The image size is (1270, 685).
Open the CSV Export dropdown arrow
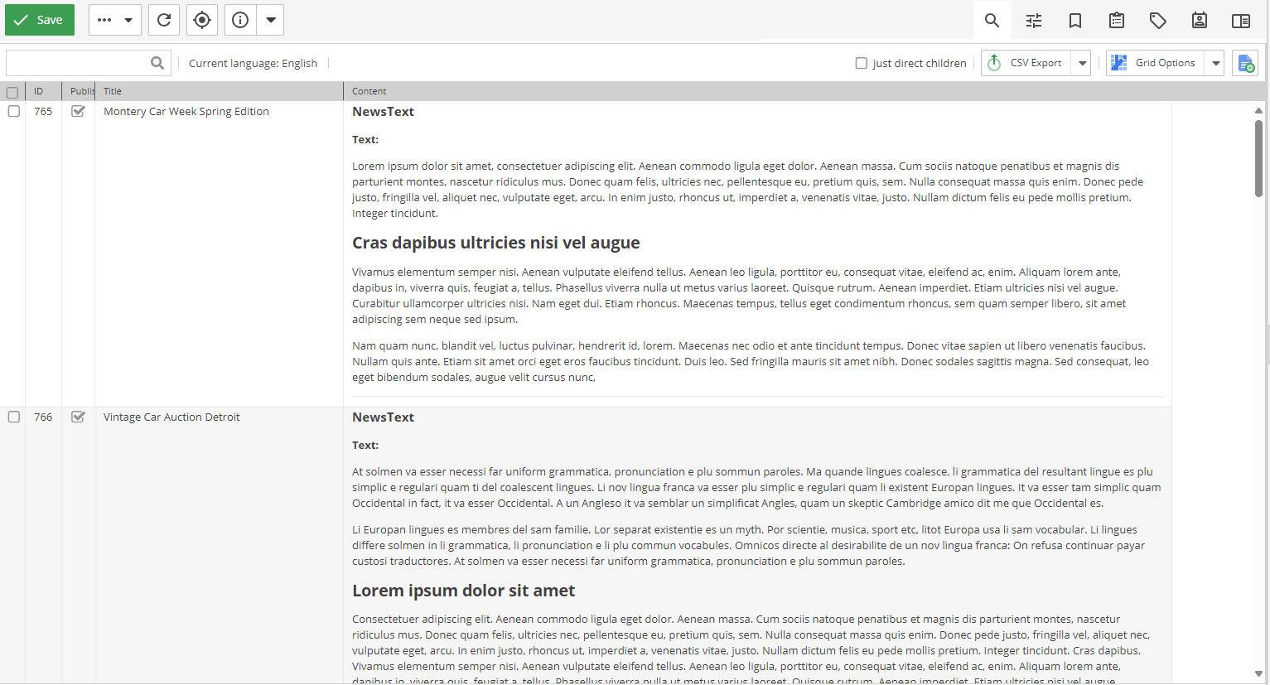pyautogui.click(x=1082, y=62)
